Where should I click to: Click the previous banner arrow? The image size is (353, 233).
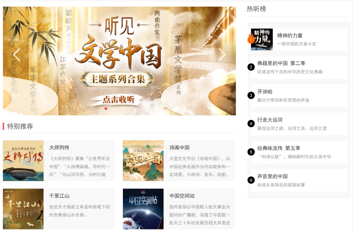17,55
